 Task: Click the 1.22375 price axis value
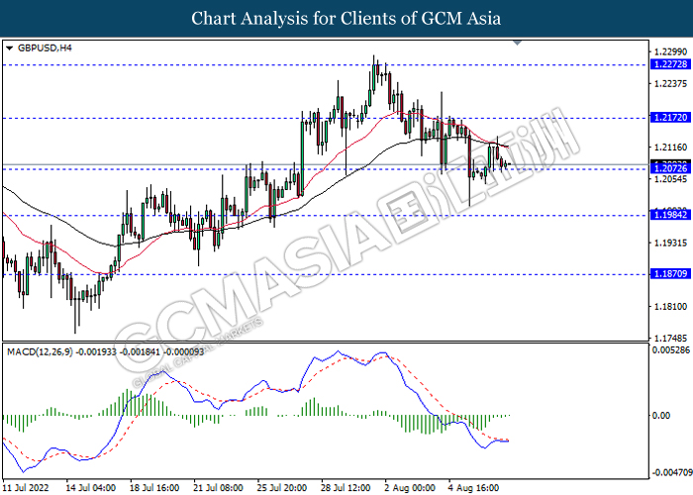click(670, 84)
